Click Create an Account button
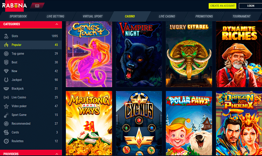This screenshot has height=156, width=262. pos(223,6)
